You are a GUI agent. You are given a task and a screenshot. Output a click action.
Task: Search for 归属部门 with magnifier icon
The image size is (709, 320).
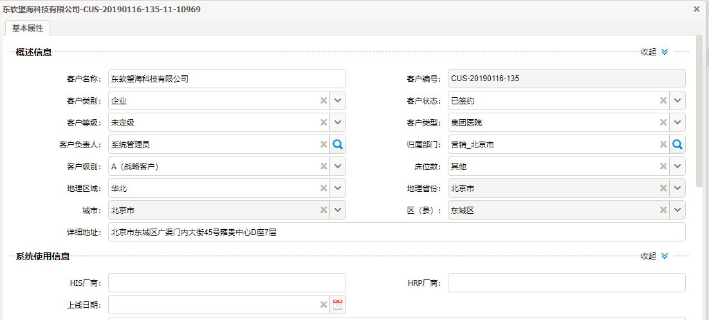pyautogui.click(x=677, y=144)
